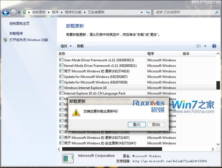
Task: Click the 卸载 button in the toolbar
Action: pyautogui.click(x=80, y=46)
